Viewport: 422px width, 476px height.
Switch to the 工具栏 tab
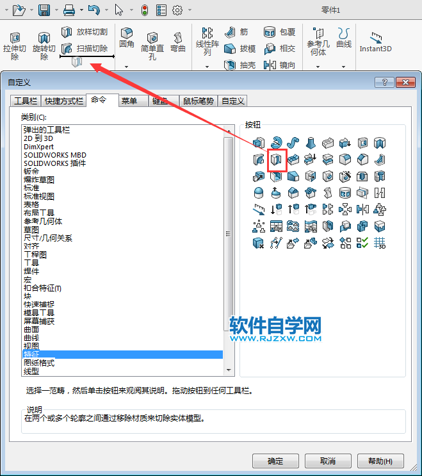click(x=26, y=101)
